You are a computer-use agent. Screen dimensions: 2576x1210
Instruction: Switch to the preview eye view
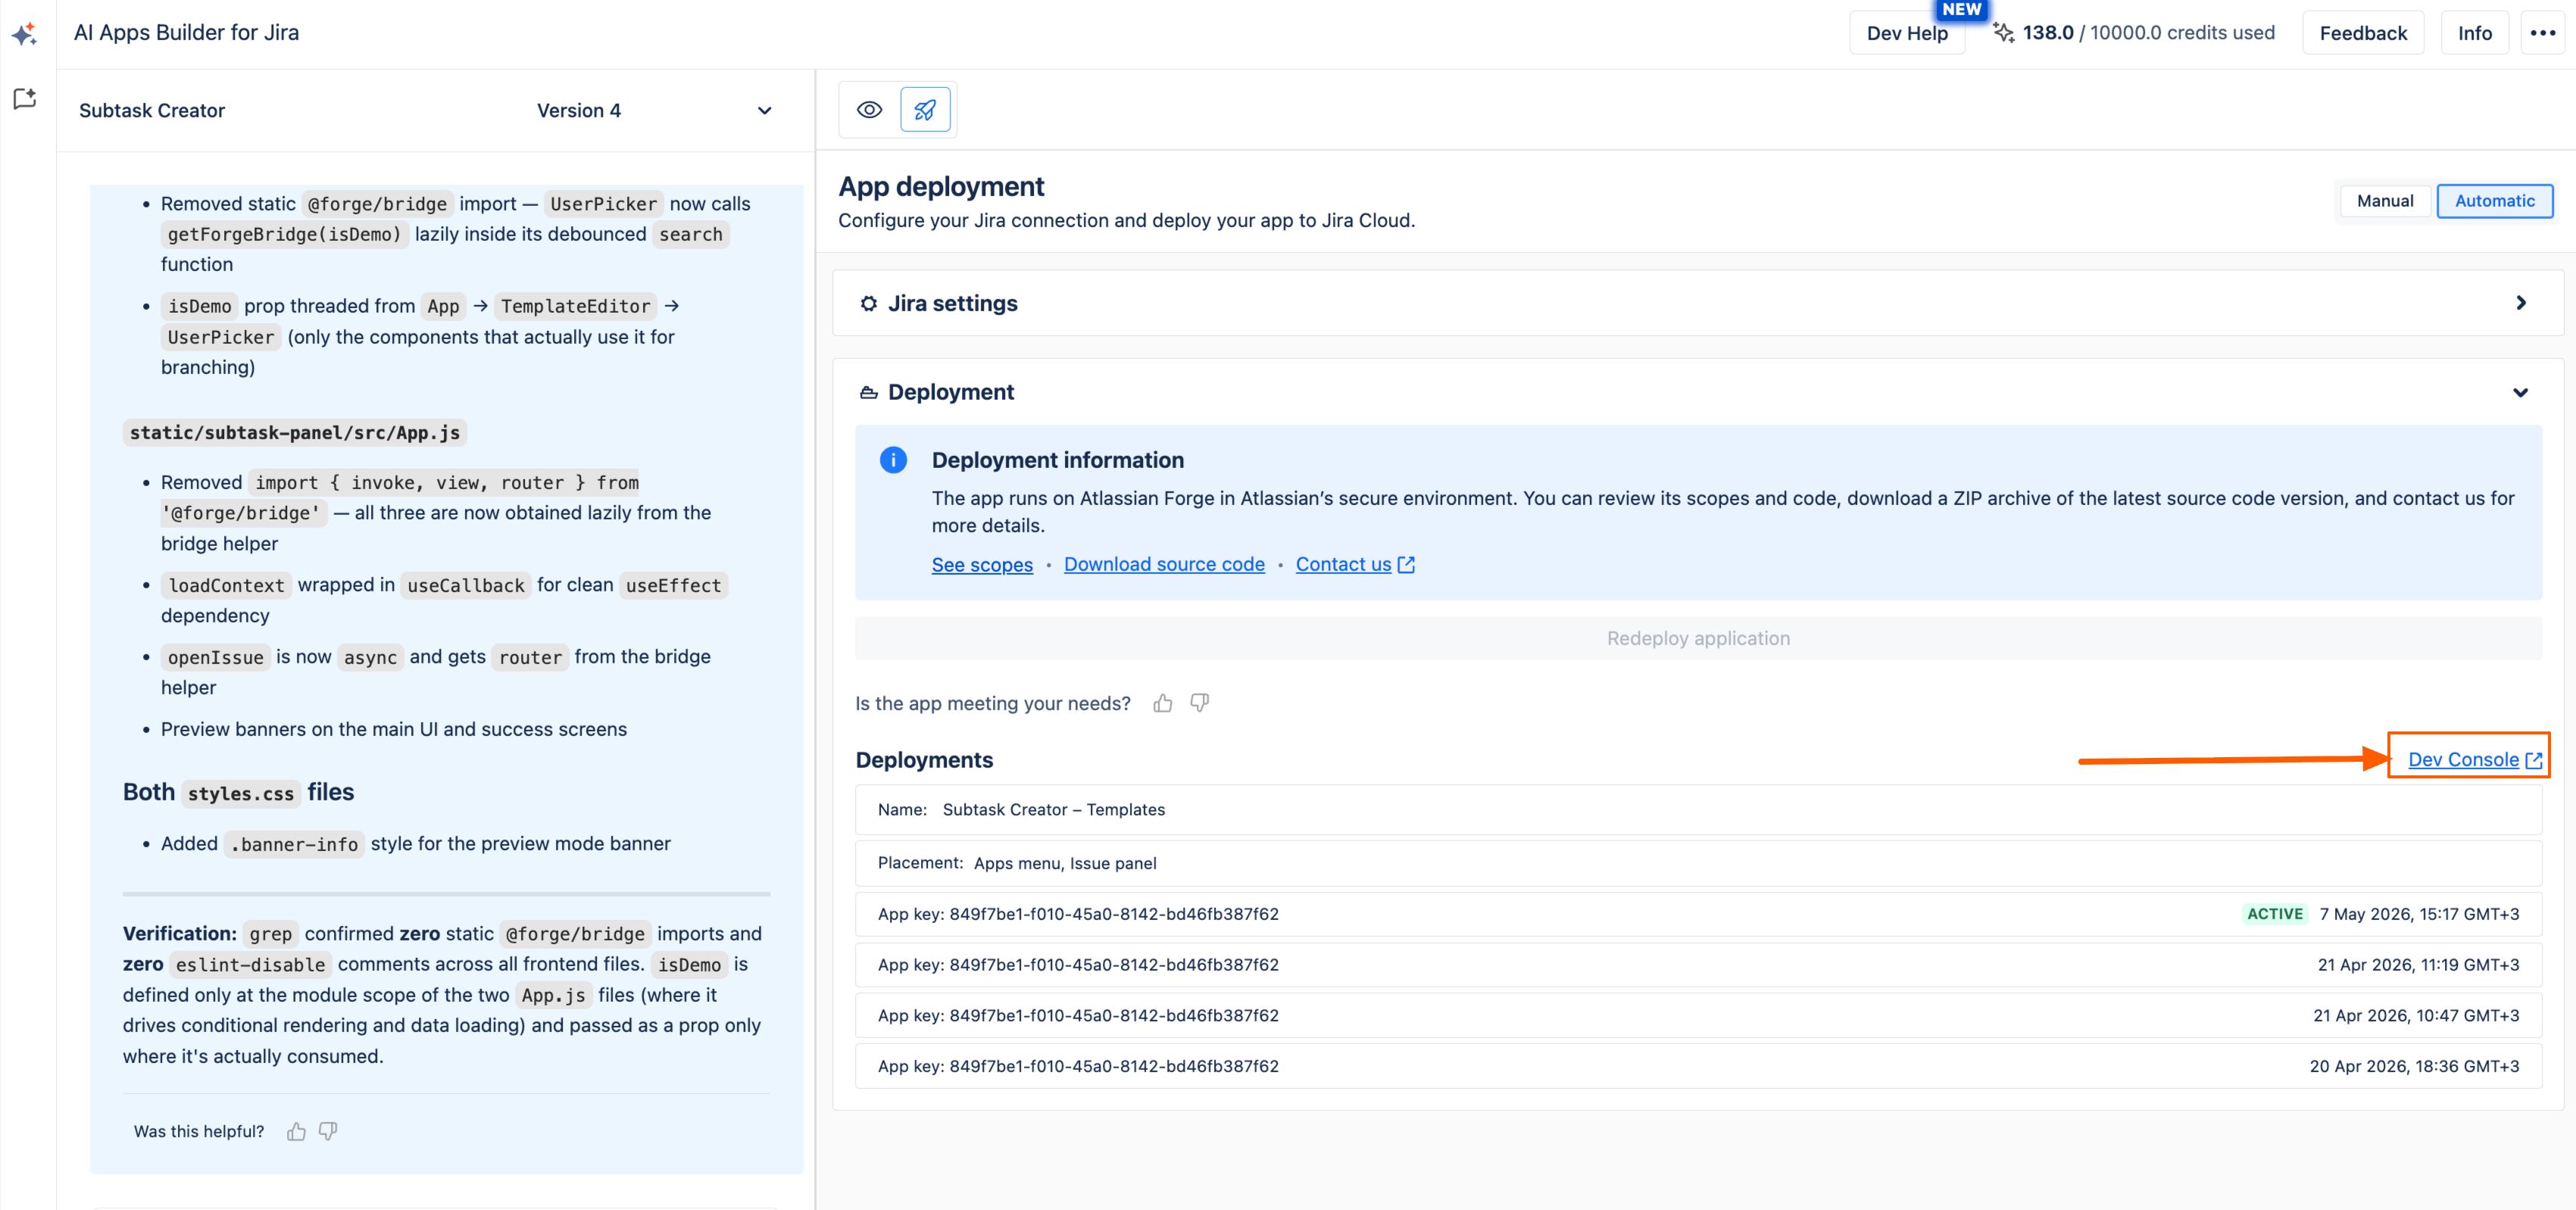point(869,110)
